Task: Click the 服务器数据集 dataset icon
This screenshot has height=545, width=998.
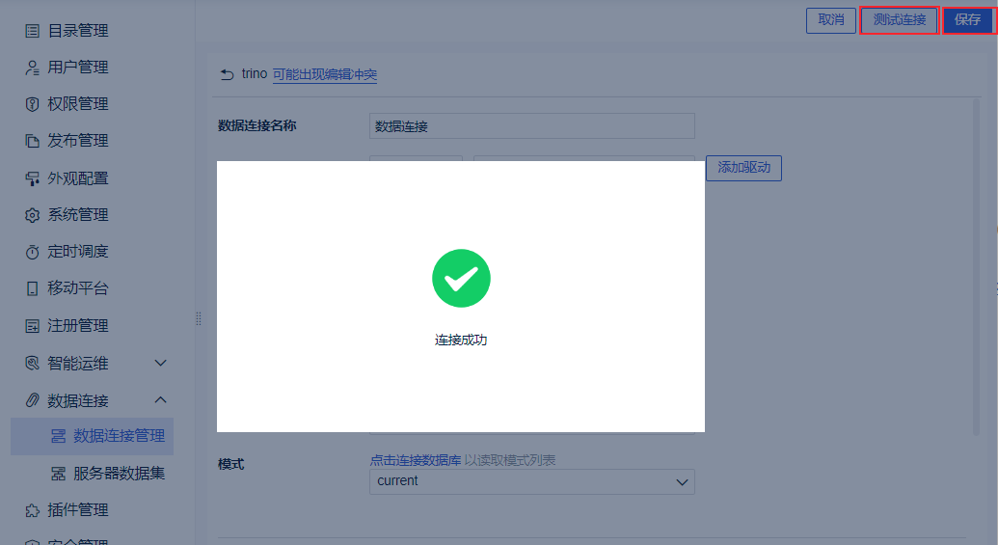Action: pos(58,474)
